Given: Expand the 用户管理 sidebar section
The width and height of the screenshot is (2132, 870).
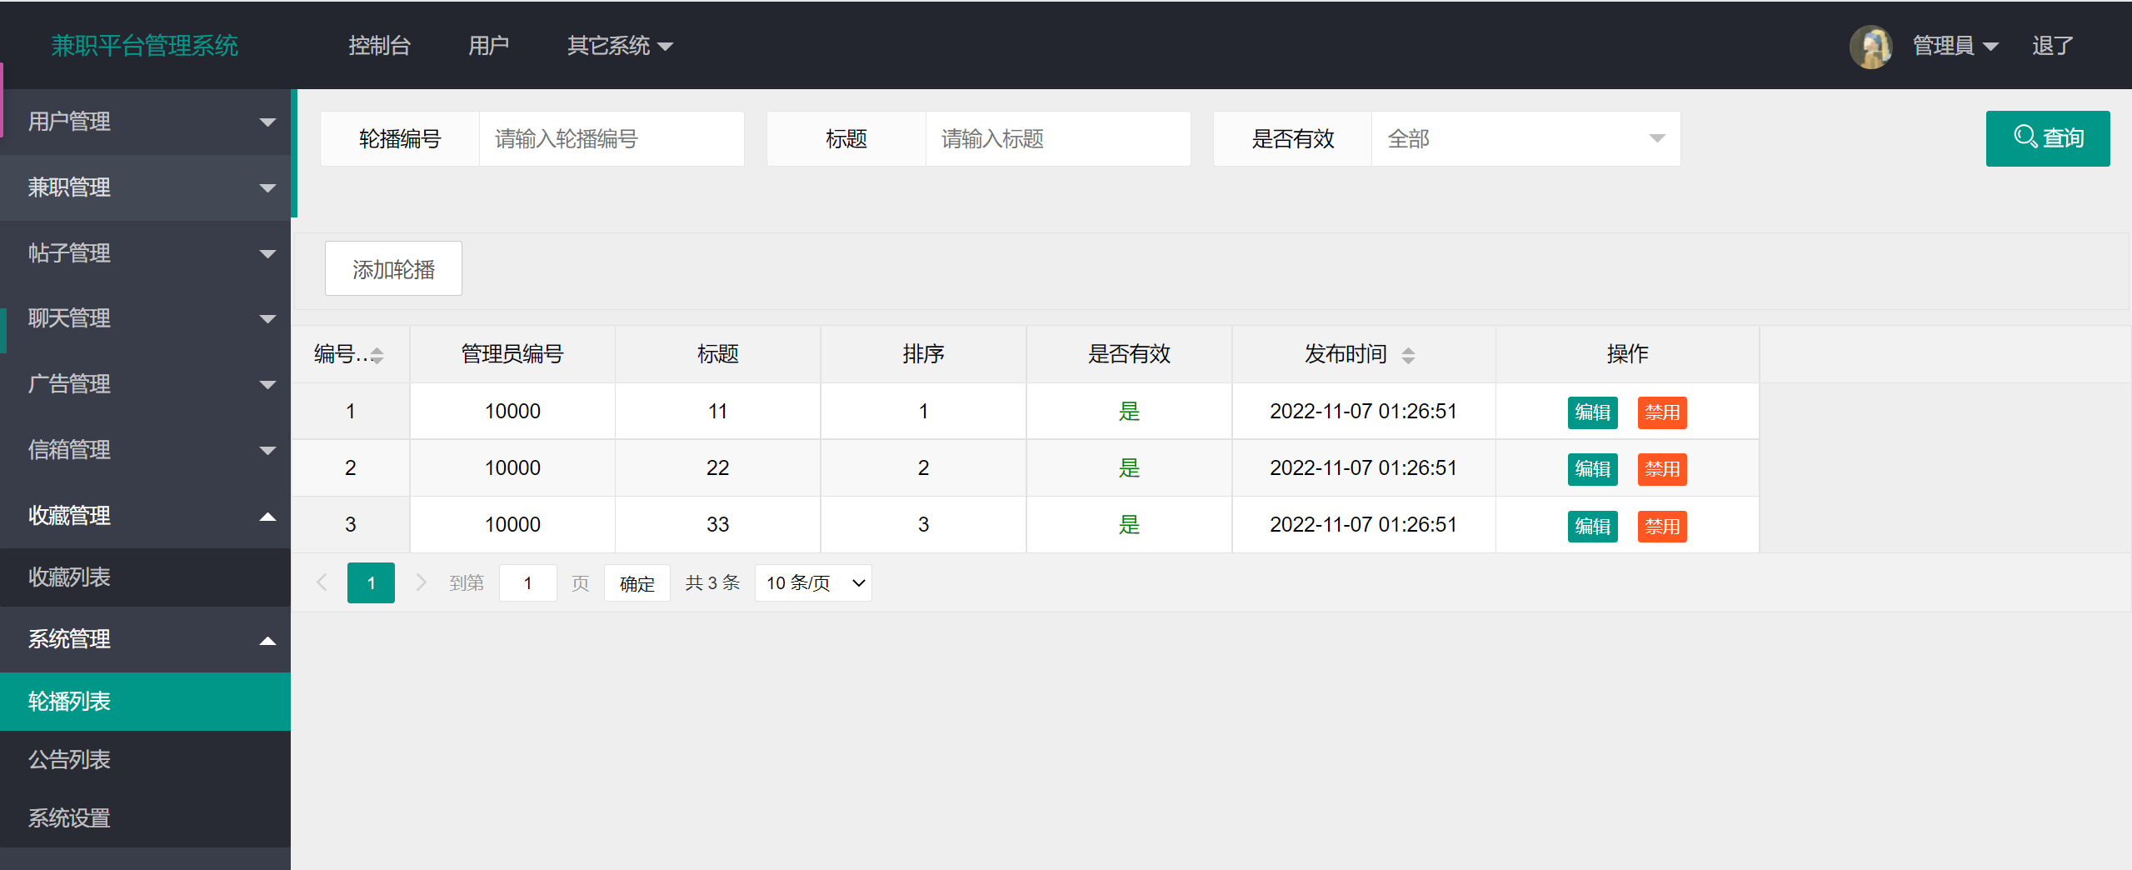Looking at the screenshot, I should pos(145,122).
